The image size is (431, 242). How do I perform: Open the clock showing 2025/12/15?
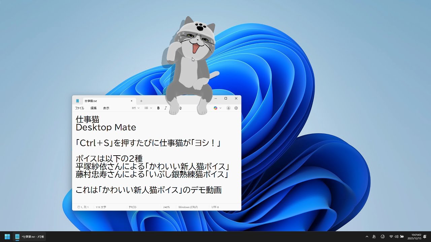(414, 237)
